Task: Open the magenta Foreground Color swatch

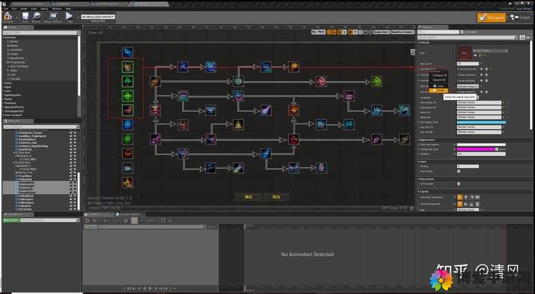Action: pos(476,149)
